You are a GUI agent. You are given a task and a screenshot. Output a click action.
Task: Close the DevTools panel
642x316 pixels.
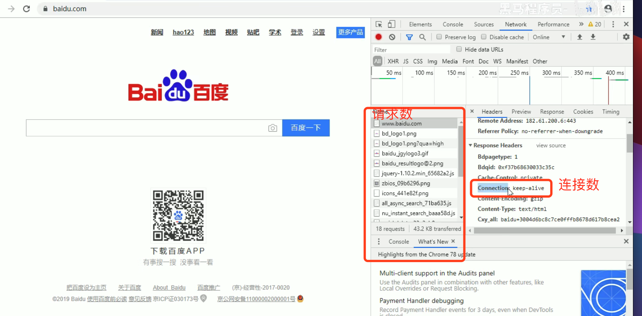(626, 24)
